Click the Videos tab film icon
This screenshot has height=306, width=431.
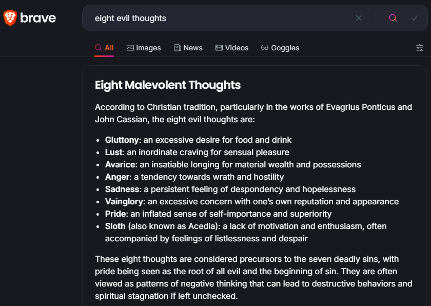tap(219, 48)
